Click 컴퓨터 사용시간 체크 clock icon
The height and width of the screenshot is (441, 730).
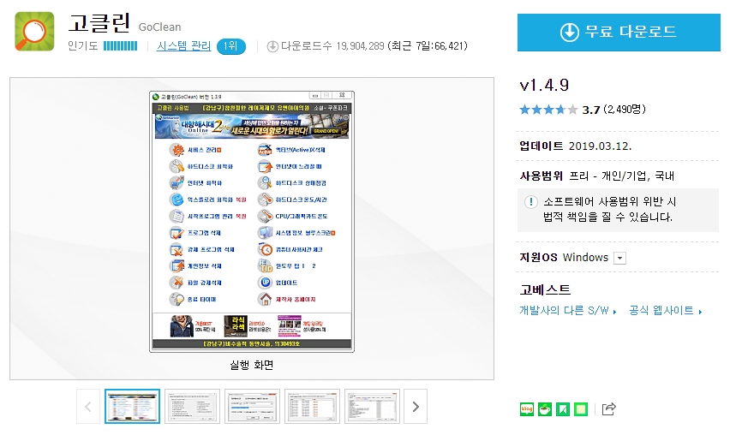point(265,249)
